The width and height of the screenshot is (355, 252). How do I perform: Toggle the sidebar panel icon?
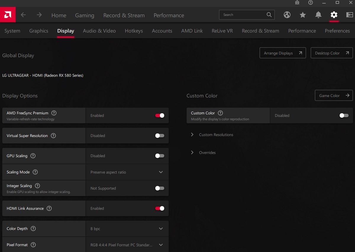click(x=349, y=15)
